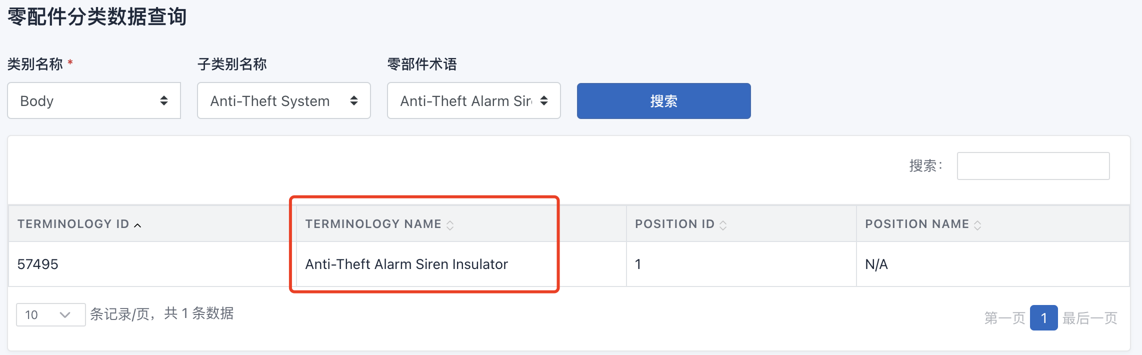The height and width of the screenshot is (355, 1142).
Task: Click the N/A position name cell
Action: [x=876, y=264]
